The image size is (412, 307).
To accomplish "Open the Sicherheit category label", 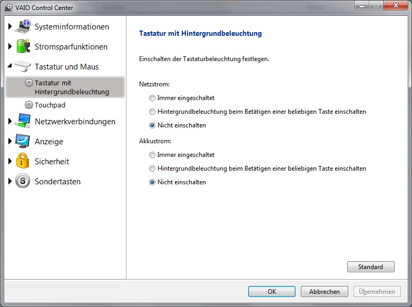I will coord(52,162).
